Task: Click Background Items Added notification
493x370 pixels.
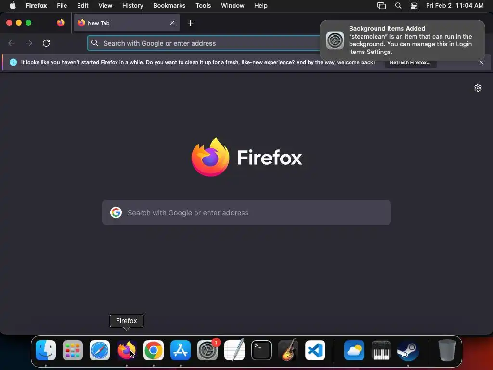Action: tap(402, 40)
